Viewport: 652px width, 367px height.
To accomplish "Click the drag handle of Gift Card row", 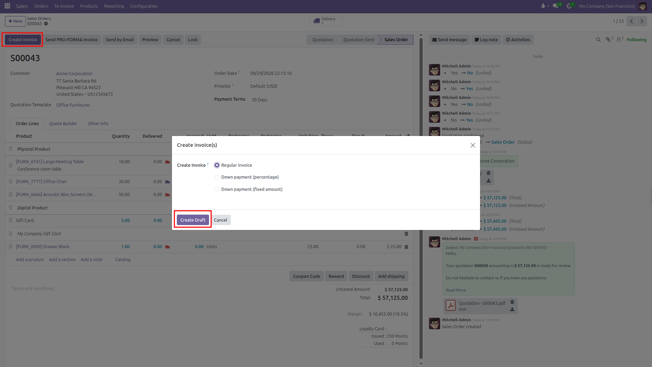I will coord(11,221).
